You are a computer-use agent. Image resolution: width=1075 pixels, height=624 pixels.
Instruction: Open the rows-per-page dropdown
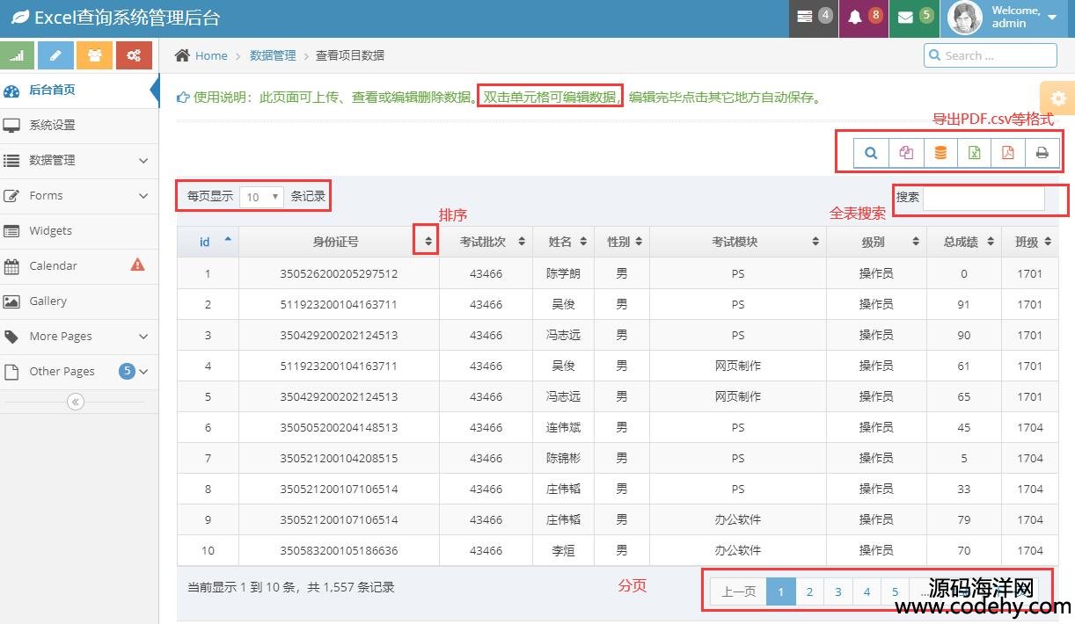[262, 197]
